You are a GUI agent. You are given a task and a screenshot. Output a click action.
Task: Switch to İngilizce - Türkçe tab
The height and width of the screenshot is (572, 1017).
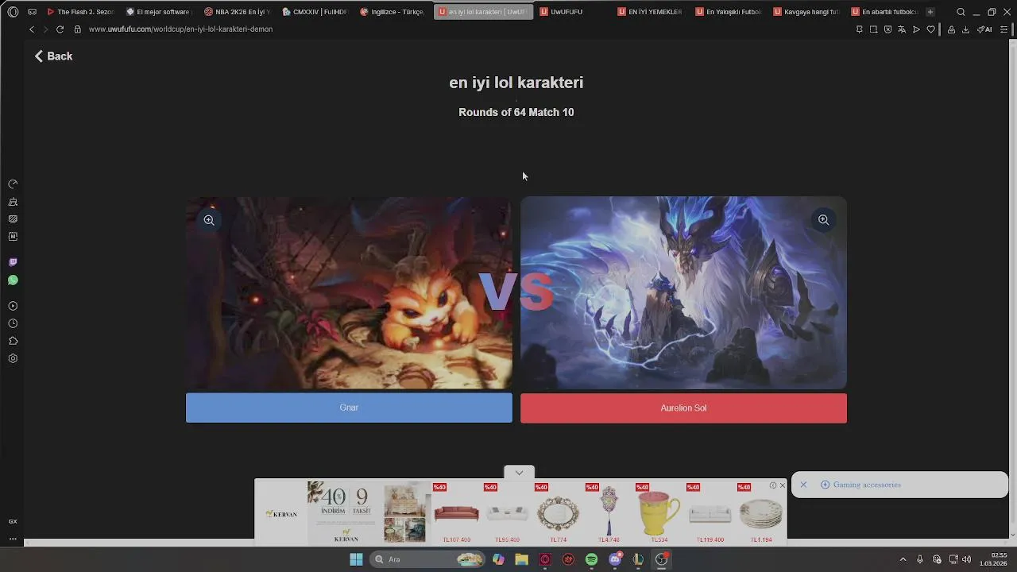pyautogui.click(x=392, y=12)
